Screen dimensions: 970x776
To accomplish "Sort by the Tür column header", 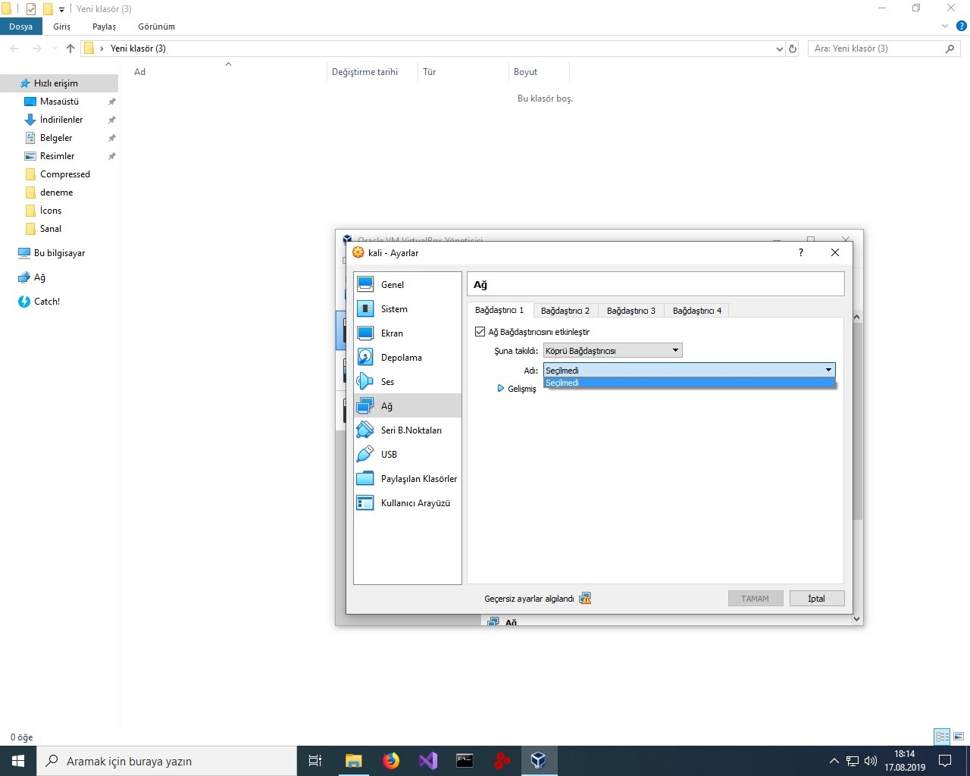I will [x=462, y=72].
